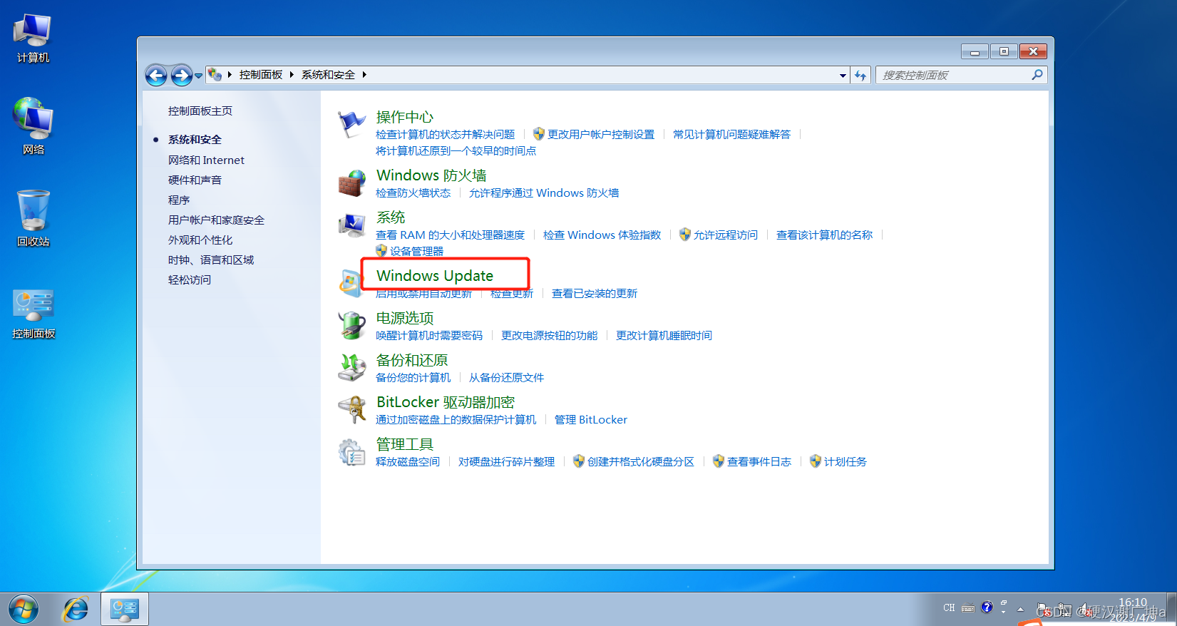The height and width of the screenshot is (626, 1177).
Task: Open the Windows Start button
Action: (x=24, y=609)
